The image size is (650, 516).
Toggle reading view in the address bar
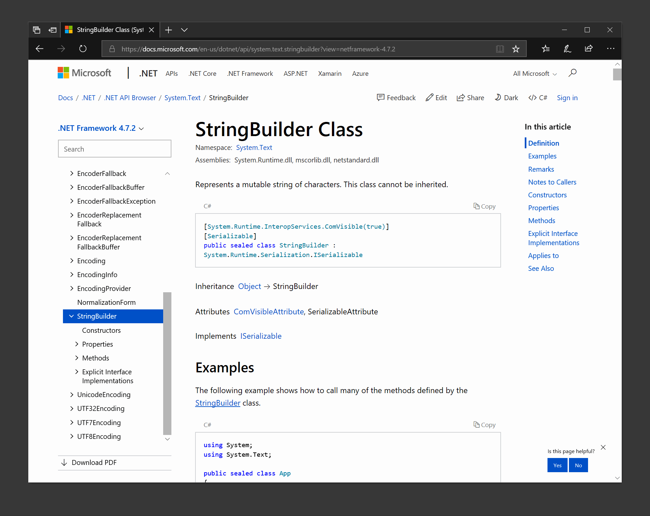[x=500, y=48]
